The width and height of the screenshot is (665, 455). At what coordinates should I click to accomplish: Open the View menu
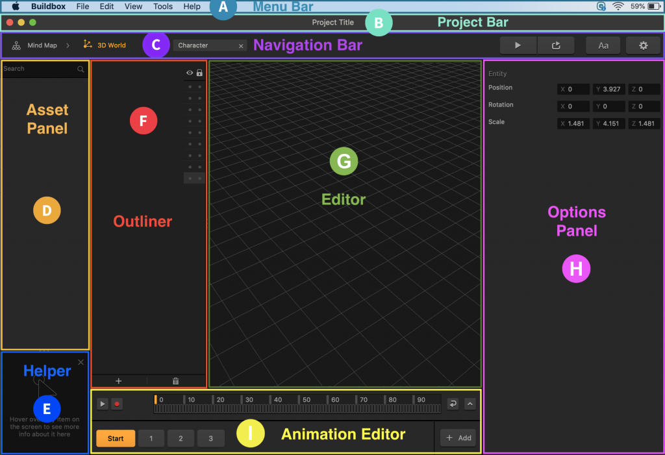click(x=133, y=6)
